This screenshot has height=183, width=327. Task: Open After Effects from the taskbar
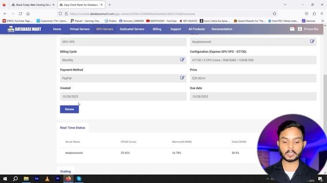pyautogui.click(x=36, y=178)
